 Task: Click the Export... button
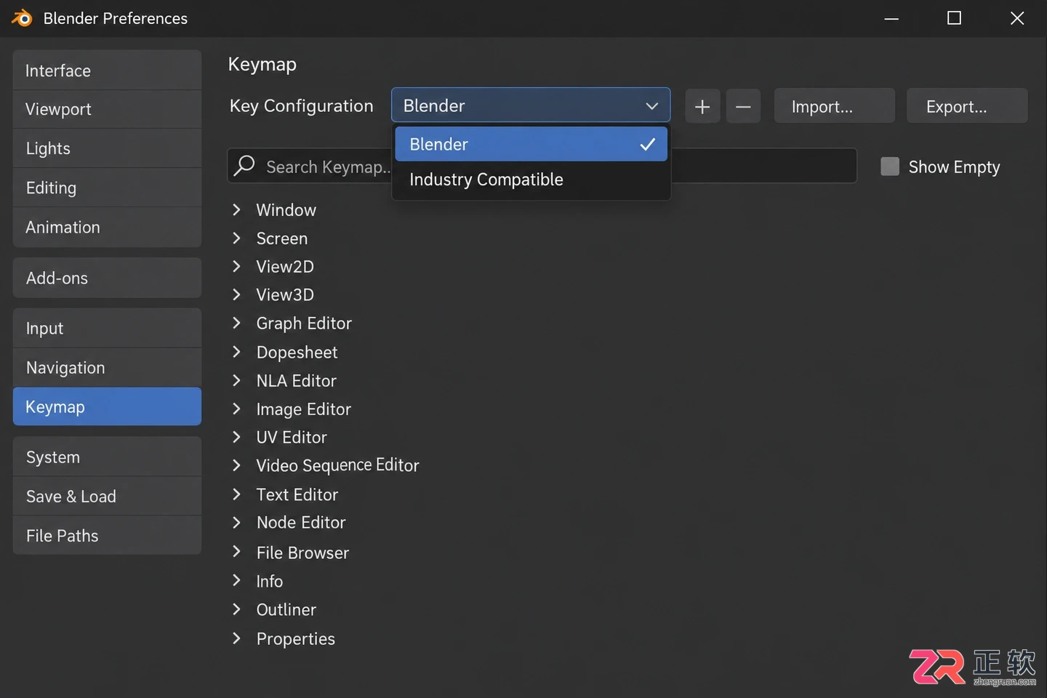point(967,106)
